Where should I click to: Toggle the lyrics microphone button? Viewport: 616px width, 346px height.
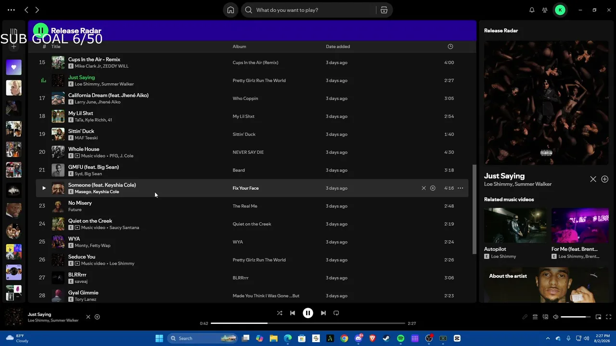point(525,317)
